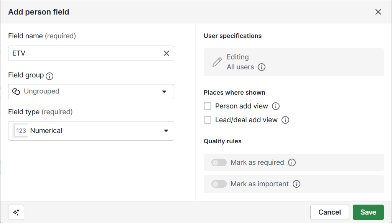392x223 pixels.
Task: Click into the Field name input
Action: click(84, 53)
